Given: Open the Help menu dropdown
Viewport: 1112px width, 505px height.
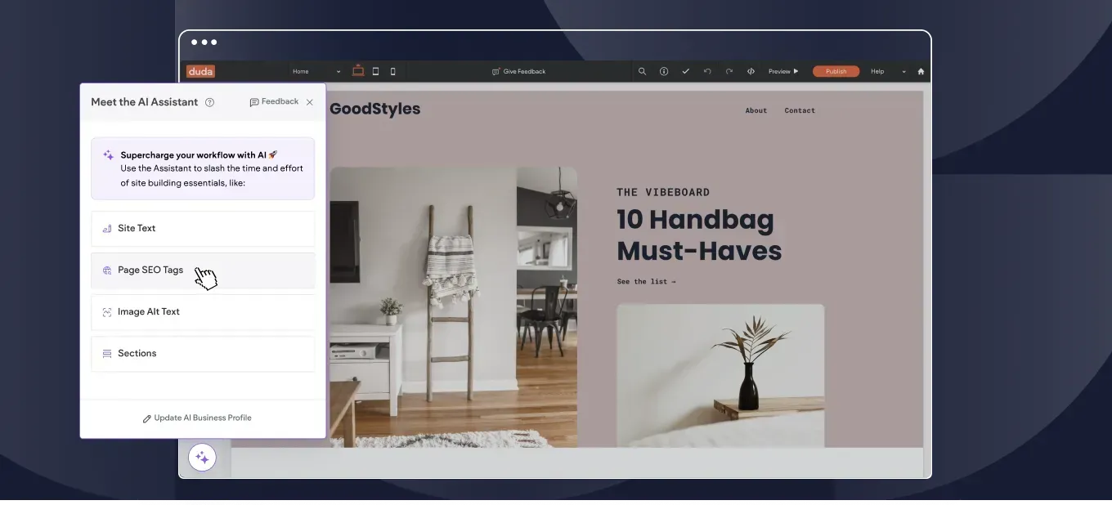Looking at the screenshot, I should pyautogui.click(x=888, y=71).
